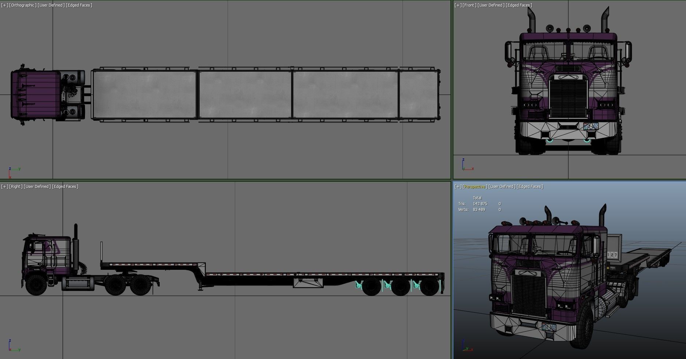This screenshot has height=359, width=686.
Task: Open Edged Faces menu in Perspective viewport
Action: point(530,186)
